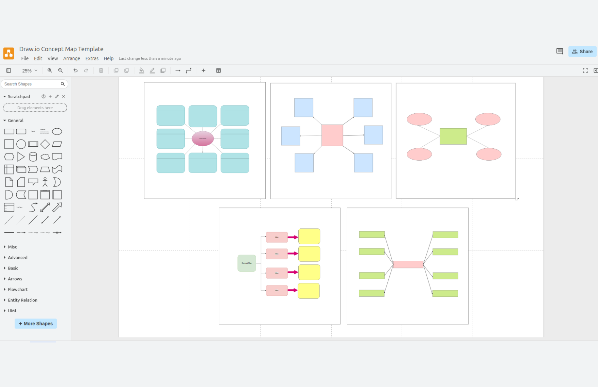Select the Actor stick figure shape
This screenshot has height=387, width=598.
coord(45,182)
